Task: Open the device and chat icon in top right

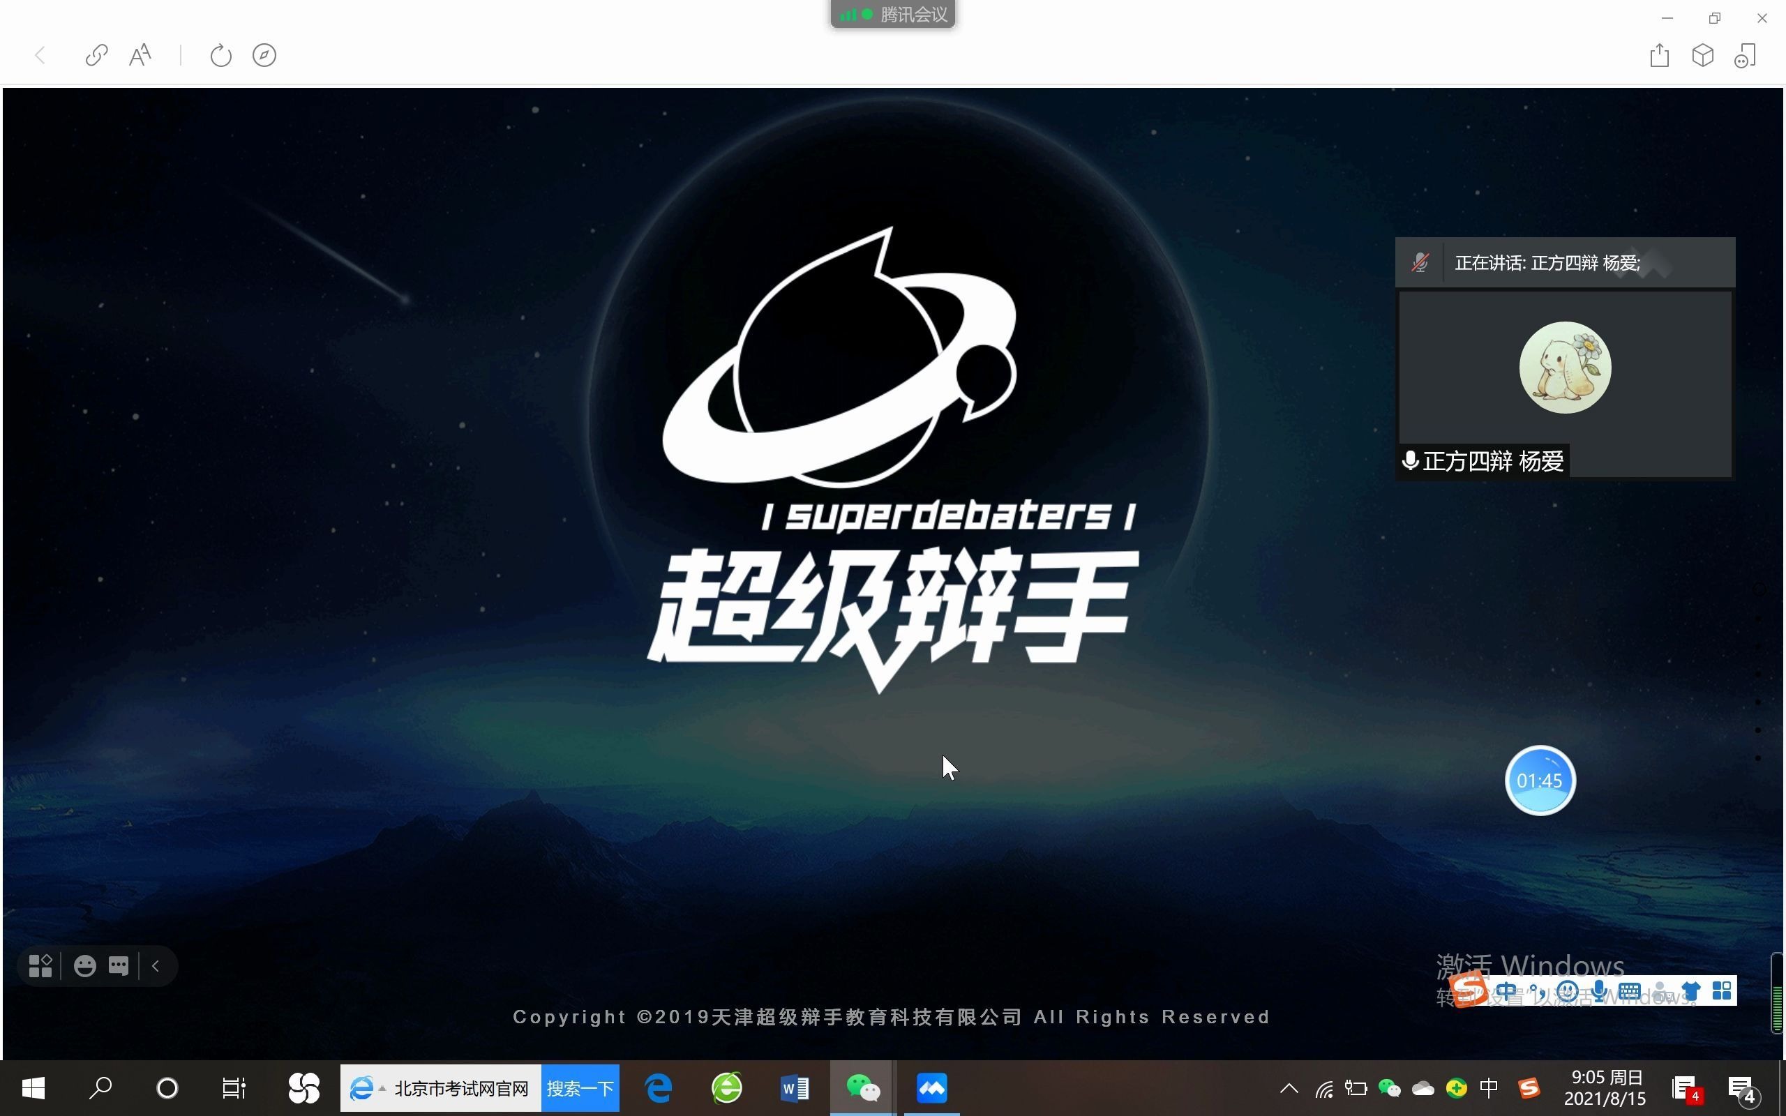Action: (1746, 55)
